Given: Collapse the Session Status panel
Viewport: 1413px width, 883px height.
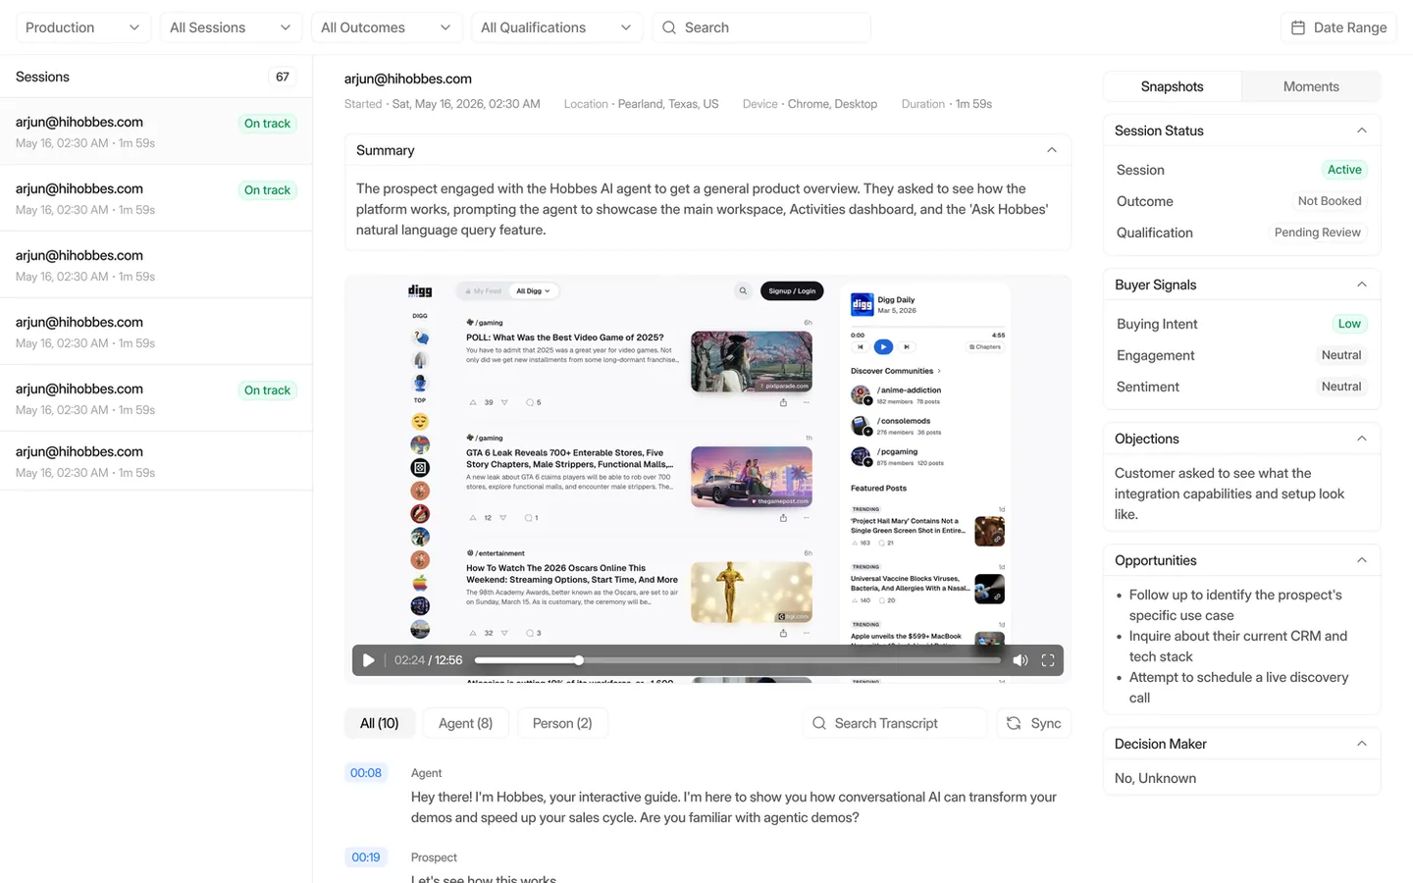Looking at the screenshot, I should click(1361, 130).
